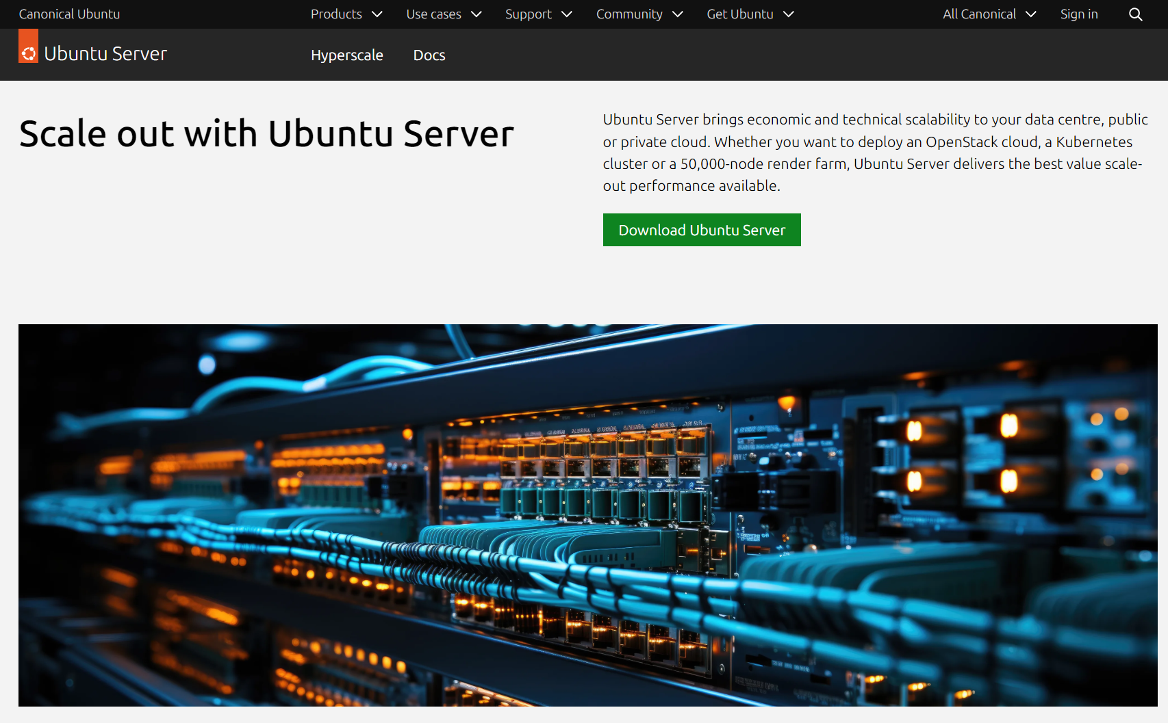This screenshot has width=1168, height=723.
Task: Open the Docs page
Action: point(429,55)
